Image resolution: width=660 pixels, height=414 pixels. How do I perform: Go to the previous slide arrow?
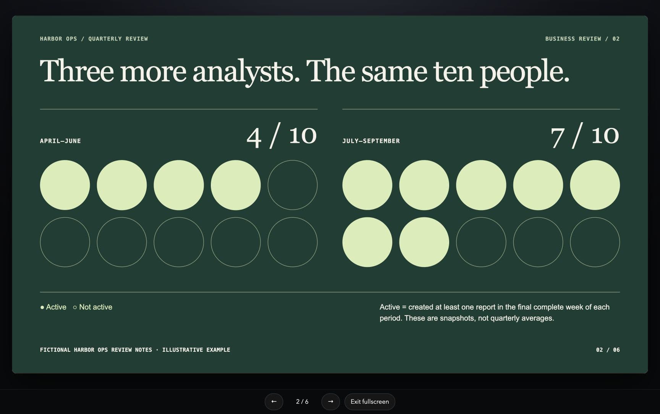(274, 401)
